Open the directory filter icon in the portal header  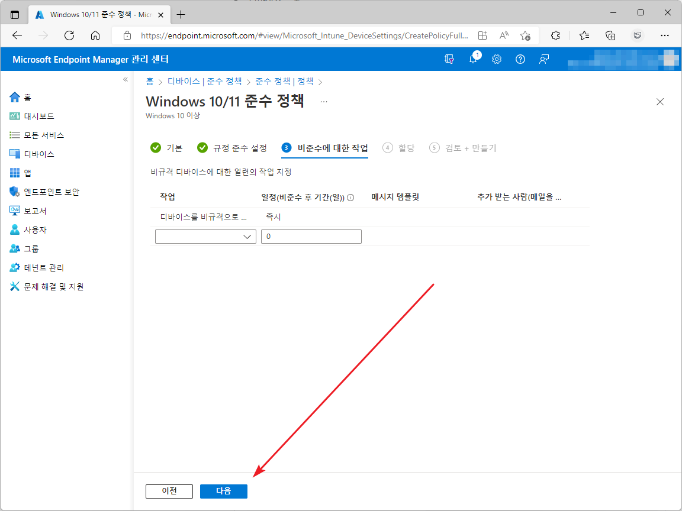pos(449,60)
